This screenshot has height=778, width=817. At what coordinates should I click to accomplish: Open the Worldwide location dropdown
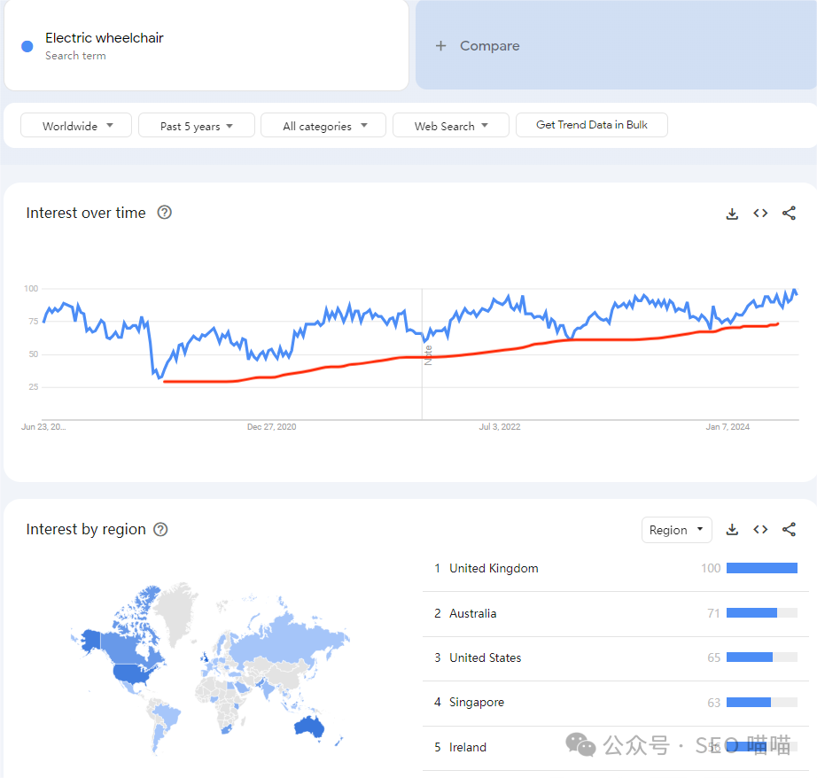[76, 126]
